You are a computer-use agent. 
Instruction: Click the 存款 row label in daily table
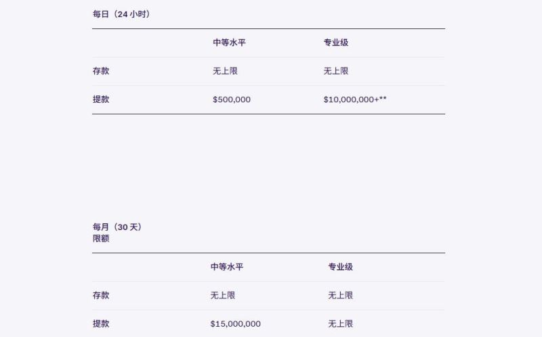(101, 71)
